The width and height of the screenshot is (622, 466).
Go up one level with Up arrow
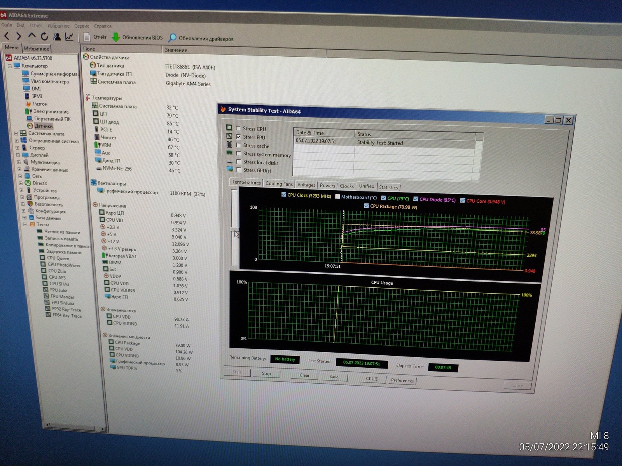click(x=32, y=36)
